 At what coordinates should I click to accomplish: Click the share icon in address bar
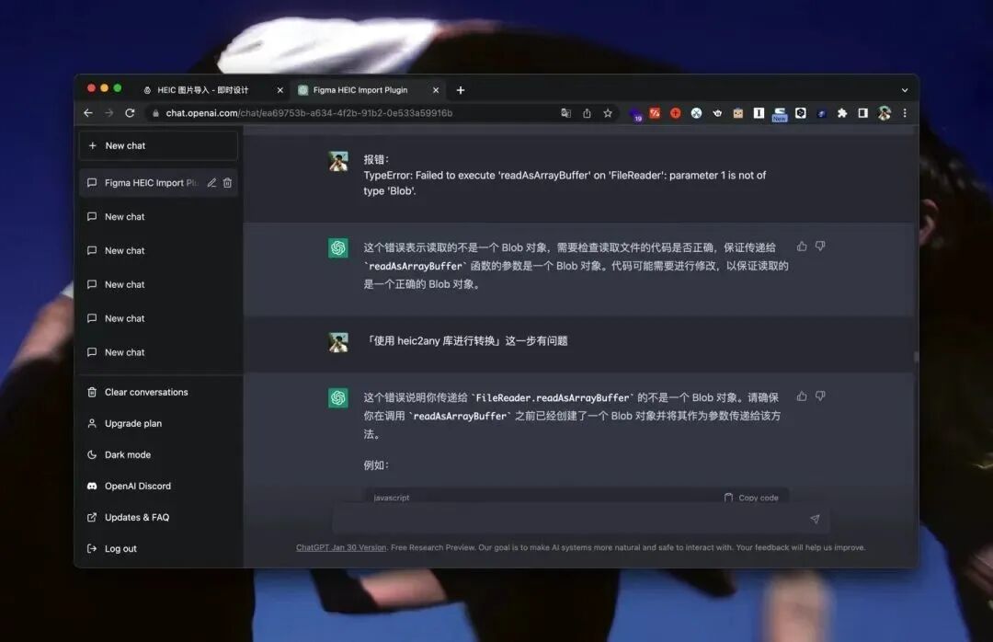coord(587,113)
